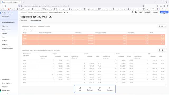Click the second breadcrumb link (цифровая кафедра)
169x95 pixels.
[41, 12]
